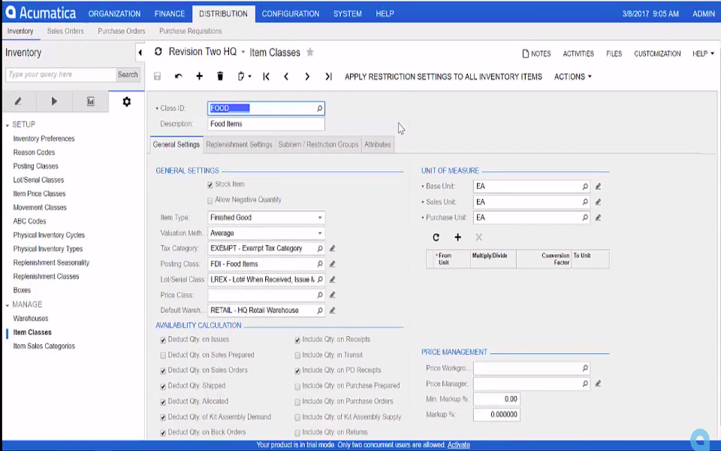Toggle Include Qty. on PO Receipts
Image resolution: width=721 pixels, height=451 pixels.
297,371
